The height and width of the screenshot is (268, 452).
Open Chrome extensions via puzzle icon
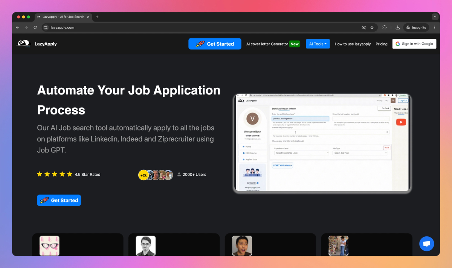[x=384, y=27]
